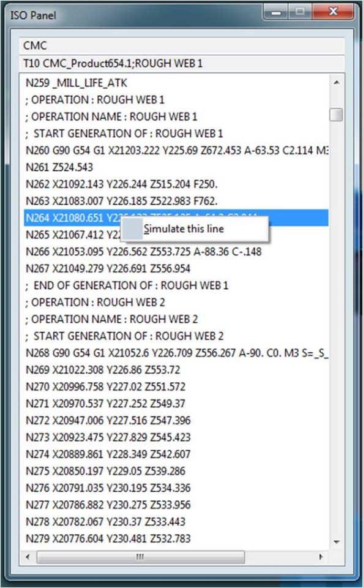Select START GENERATION OF : ROUGH WEB 1

[176, 134]
